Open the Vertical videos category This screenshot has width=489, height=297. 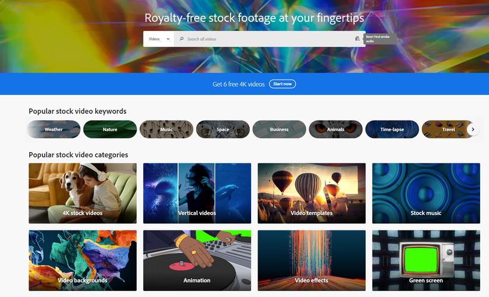tap(197, 193)
